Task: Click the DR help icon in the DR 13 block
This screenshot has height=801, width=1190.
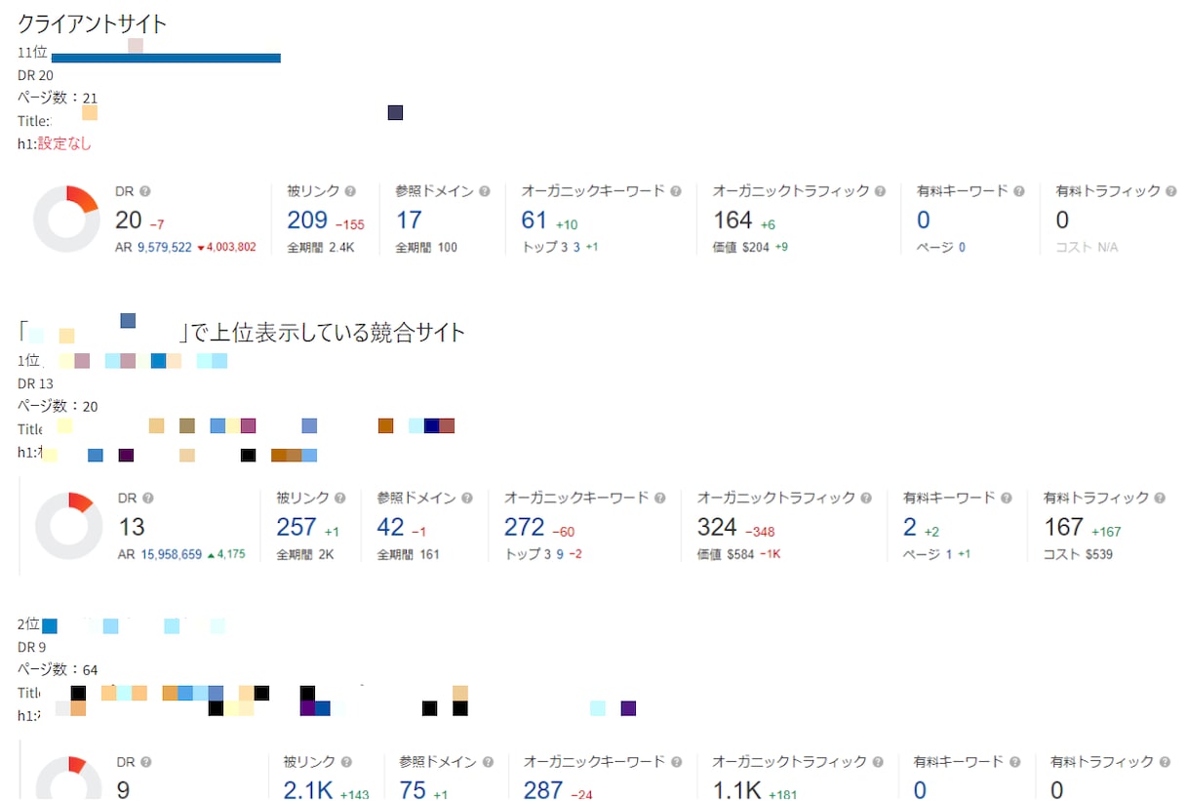Action: tap(147, 499)
